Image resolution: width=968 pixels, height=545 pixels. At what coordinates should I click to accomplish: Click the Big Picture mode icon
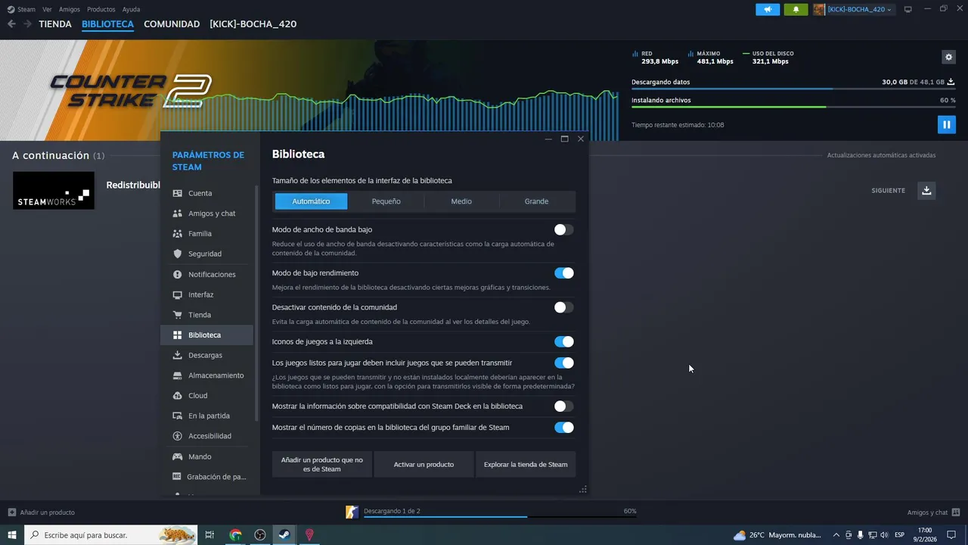click(908, 9)
